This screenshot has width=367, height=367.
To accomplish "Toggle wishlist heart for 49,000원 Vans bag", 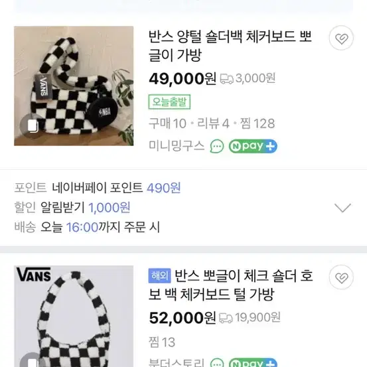I will [x=341, y=38].
